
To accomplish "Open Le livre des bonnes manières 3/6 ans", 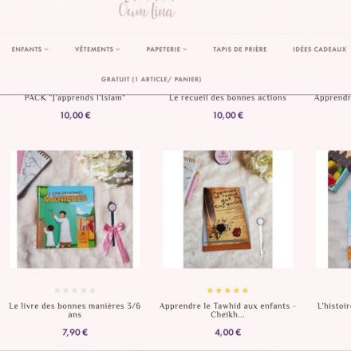I will [x=75, y=310].
